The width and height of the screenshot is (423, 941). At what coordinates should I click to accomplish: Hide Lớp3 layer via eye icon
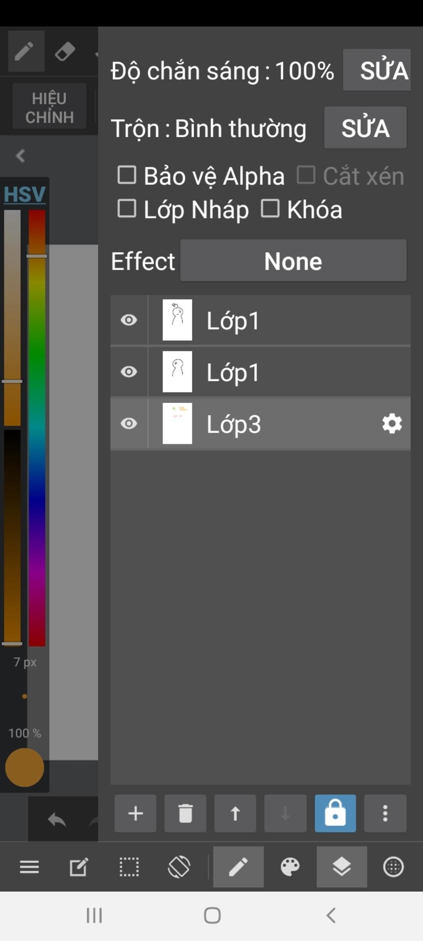click(x=129, y=423)
